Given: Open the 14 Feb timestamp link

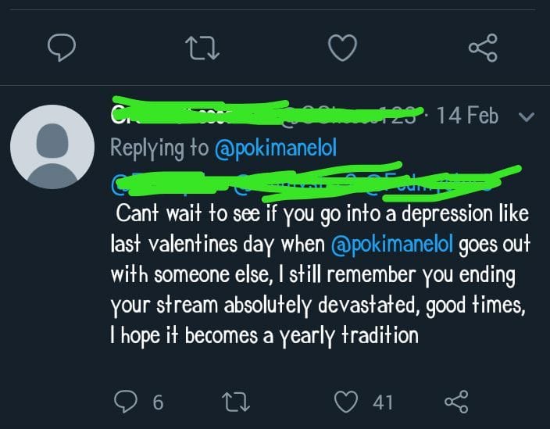Looking at the screenshot, I should pos(467,116).
